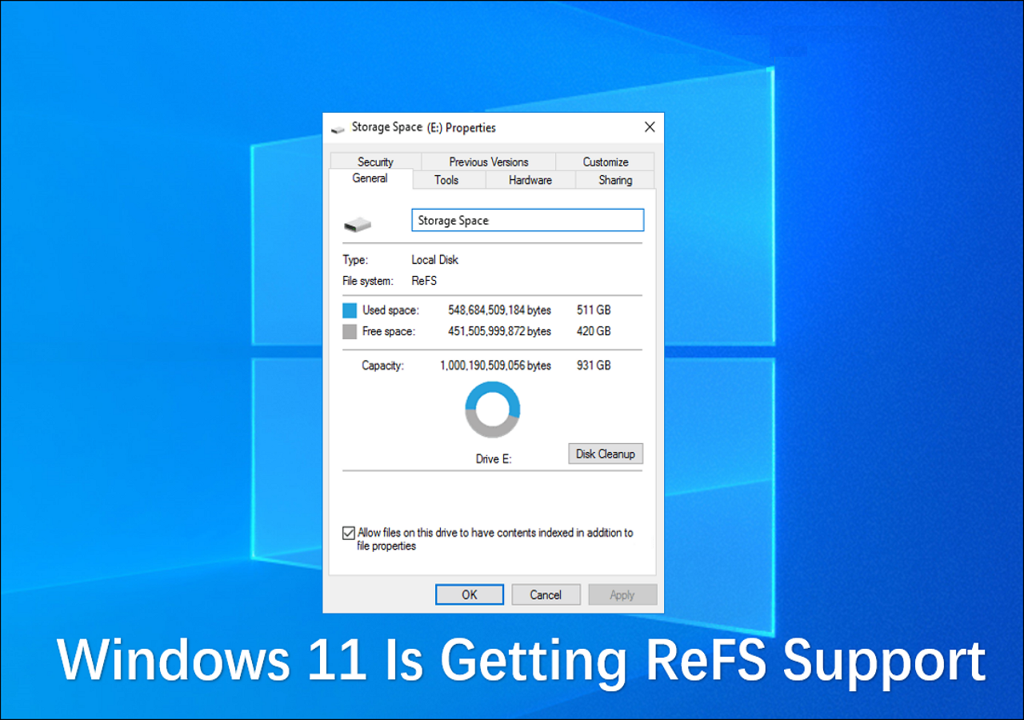Screen dimensions: 1024x720
Task: Click the Apply button
Action: tap(622, 594)
